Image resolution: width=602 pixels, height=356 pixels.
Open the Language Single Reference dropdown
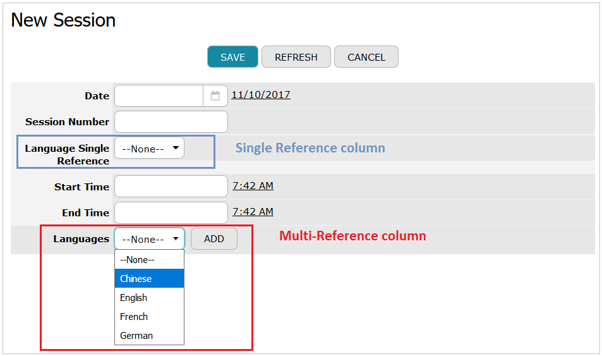[149, 148]
